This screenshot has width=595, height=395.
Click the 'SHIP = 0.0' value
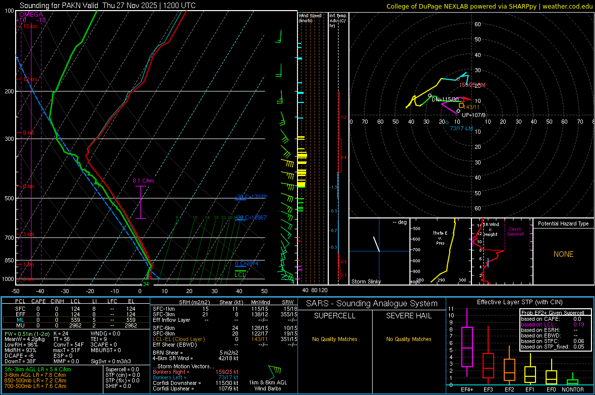(x=118, y=386)
